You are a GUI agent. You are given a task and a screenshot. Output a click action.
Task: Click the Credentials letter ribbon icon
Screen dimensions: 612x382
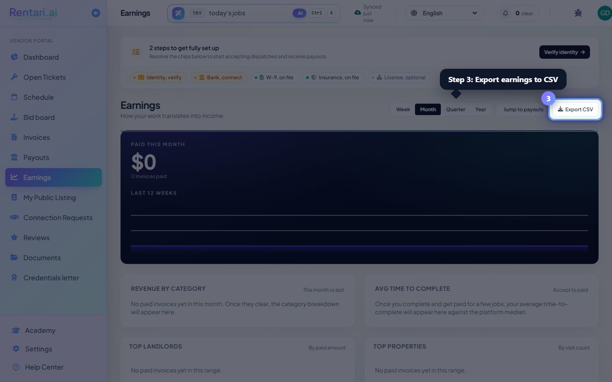[14, 278]
